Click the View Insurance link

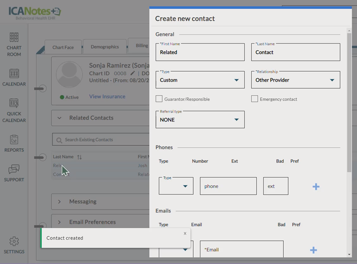point(107,96)
